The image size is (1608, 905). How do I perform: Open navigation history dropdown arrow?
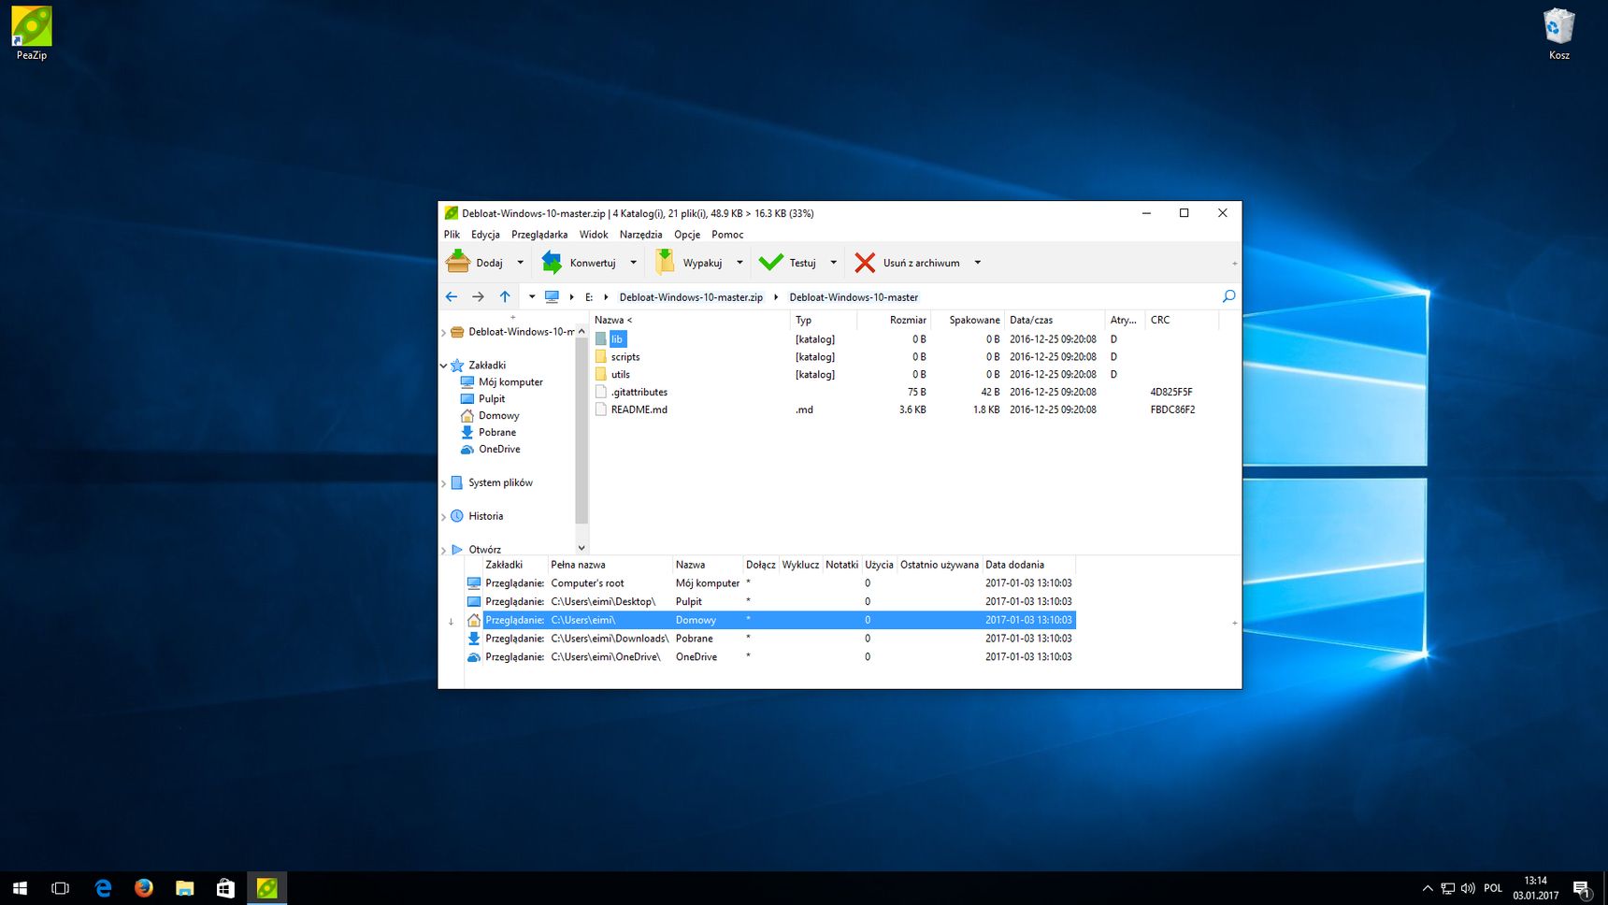coord(531,296)
